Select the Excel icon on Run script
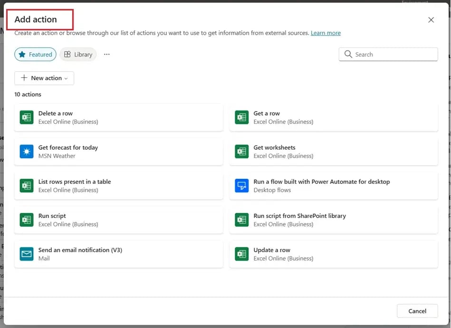The image size is (451, 328). [26, 220]
